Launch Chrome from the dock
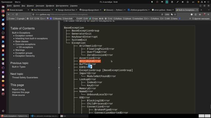This screenshot has height=118, width=211. 3,15
